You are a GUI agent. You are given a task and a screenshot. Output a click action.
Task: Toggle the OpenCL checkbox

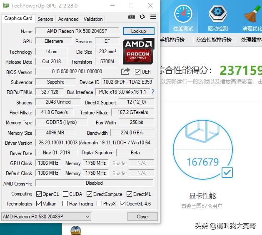(x=39, y=194)
